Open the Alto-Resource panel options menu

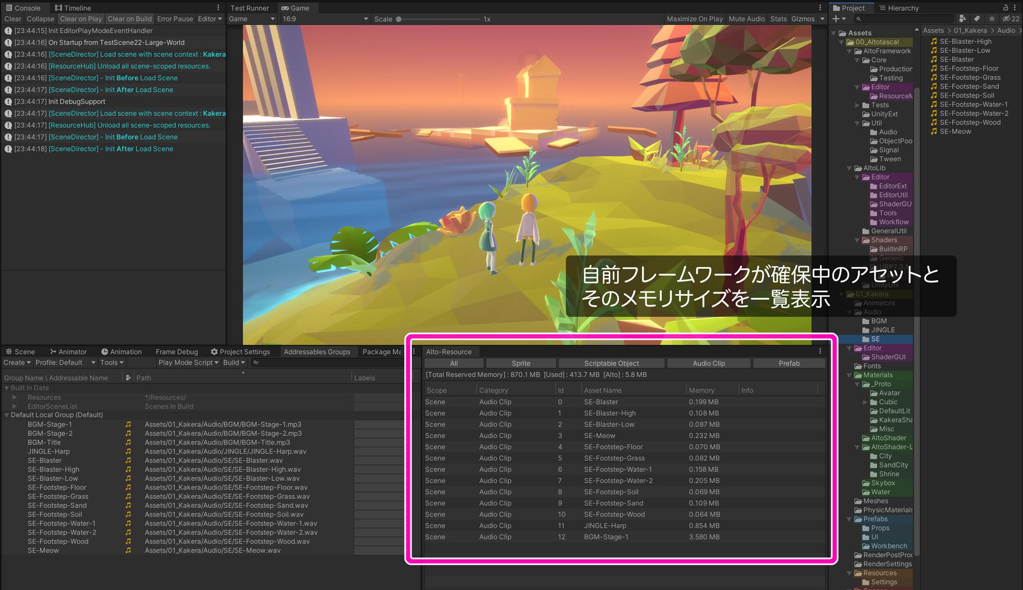pos(820,352)
